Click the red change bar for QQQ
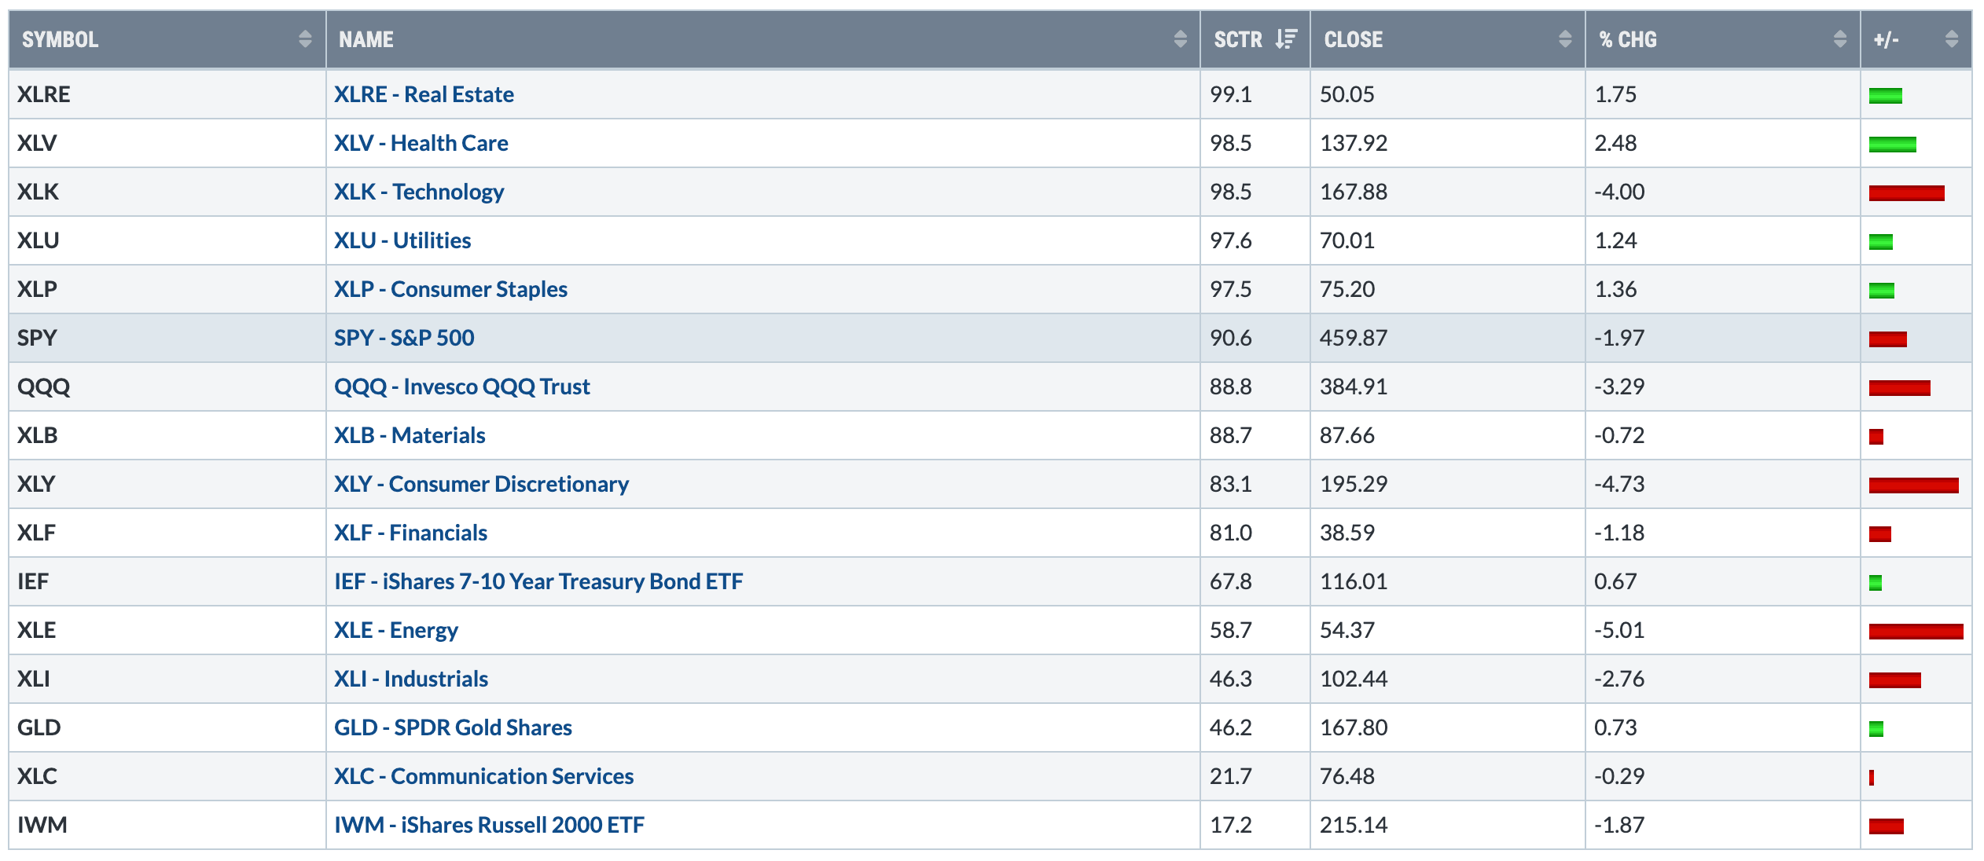This screenshot has height=861, width=1984. [1899, 388]
